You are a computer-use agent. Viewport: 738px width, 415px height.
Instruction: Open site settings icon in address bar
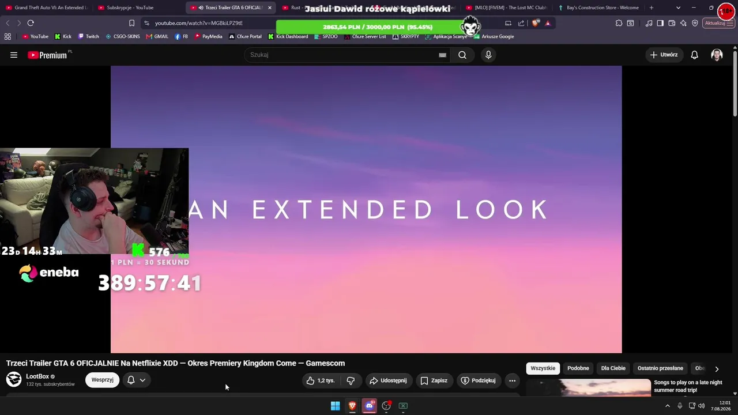[x=146, y=23]
